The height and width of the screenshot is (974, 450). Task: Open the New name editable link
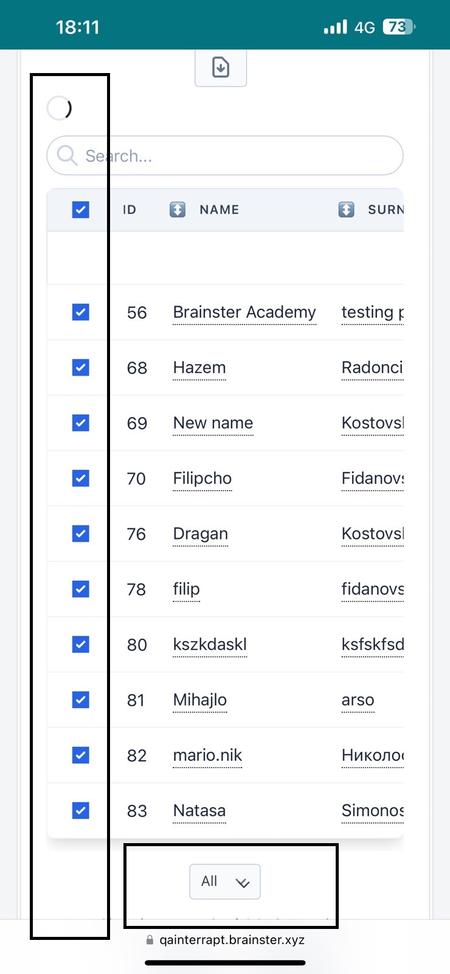213,423
